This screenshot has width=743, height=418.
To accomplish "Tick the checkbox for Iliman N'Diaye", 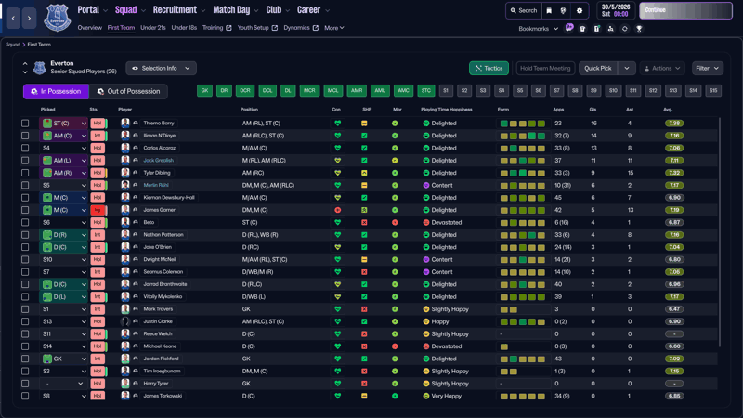I will tap(25, 136).
